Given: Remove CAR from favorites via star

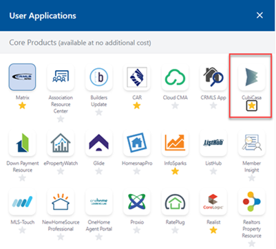Looking at the screenshot, I should 137,106.
